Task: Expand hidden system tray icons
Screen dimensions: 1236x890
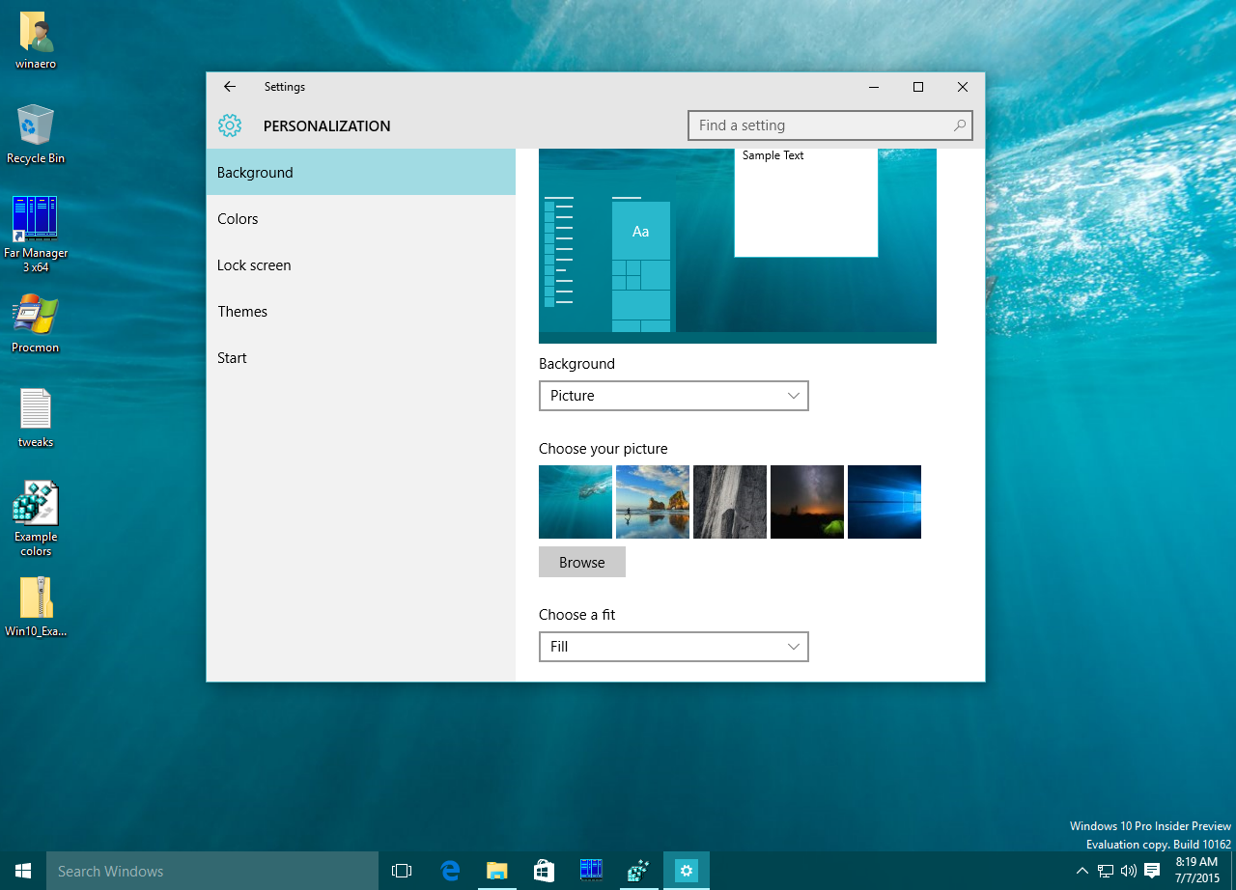Action: pyautogui.click(x=1081, y=871)
